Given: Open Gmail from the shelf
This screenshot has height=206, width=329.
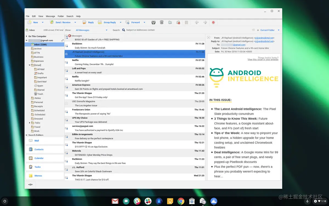Looking at the screenshot, I should click(115, 201).
